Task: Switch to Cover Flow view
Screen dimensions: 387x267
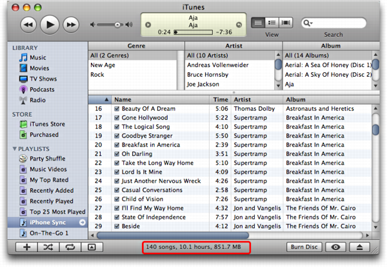Action: 285,23
